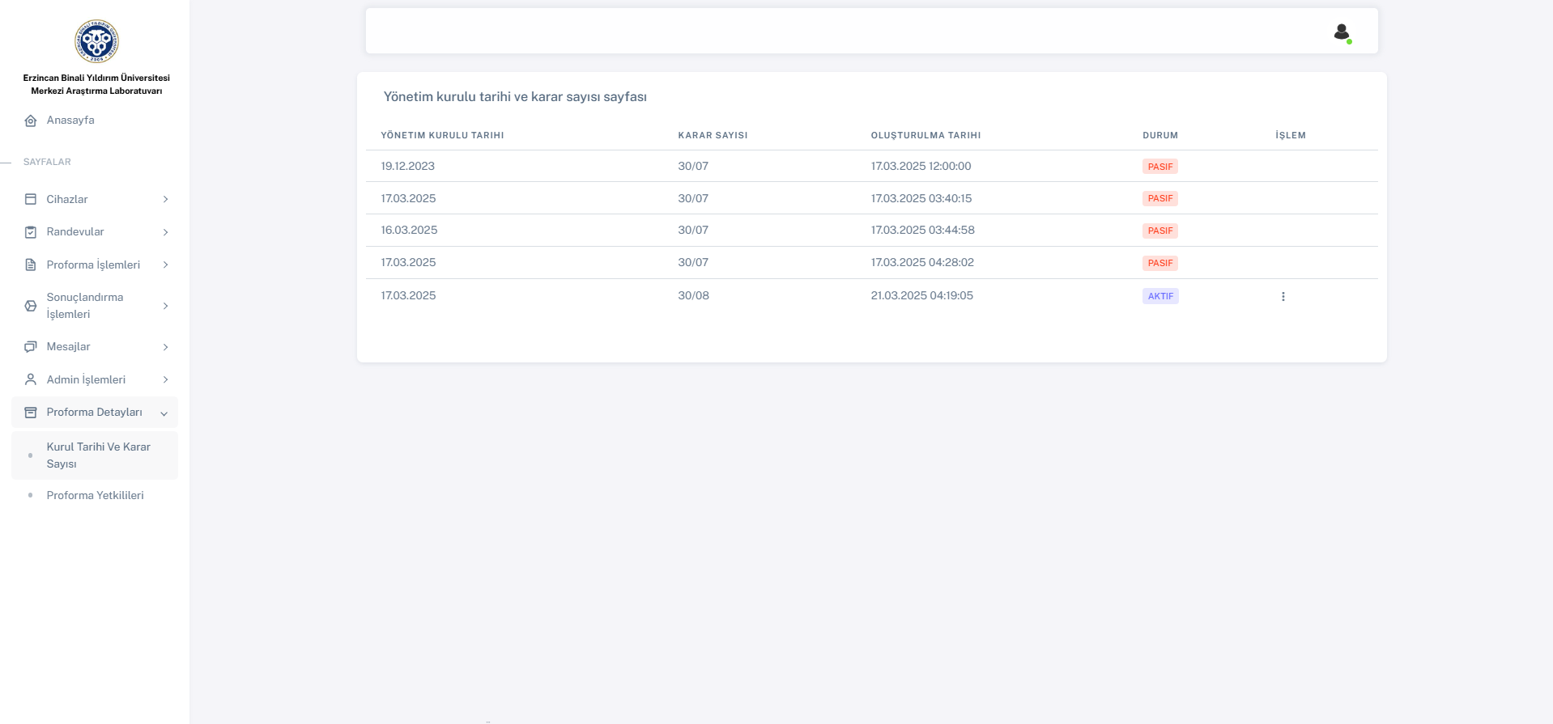Click the Karar Sayısı column header
The image size is (1553, 724).
(x=713, y=135)
